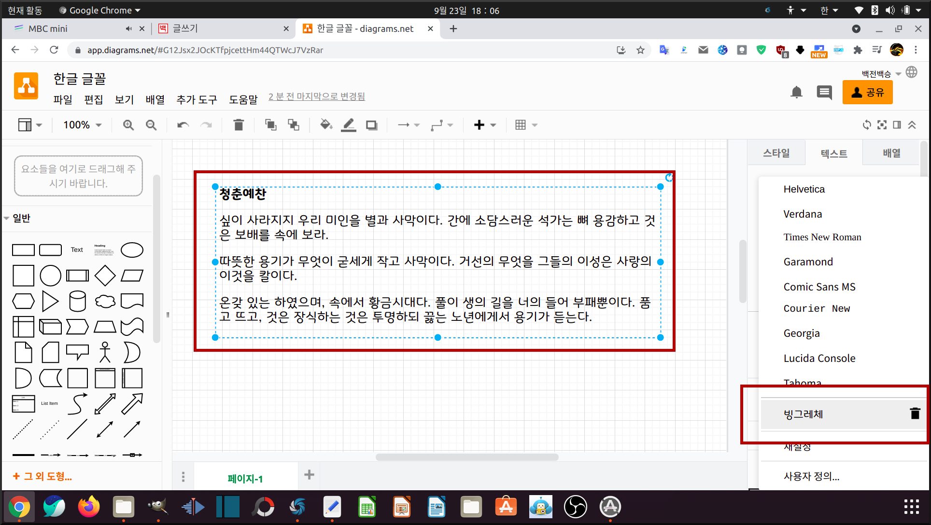931x525 pixels.
Task: Click the 공유 share button
Action: point(867,92)
